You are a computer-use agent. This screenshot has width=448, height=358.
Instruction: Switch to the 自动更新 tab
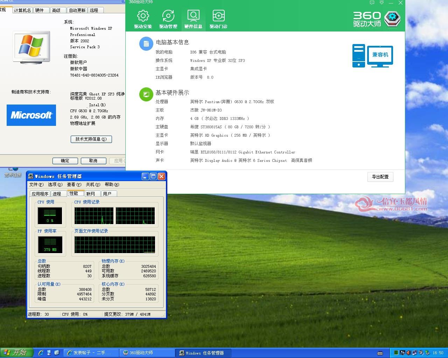pyautogui.click(x=77, y=10)
